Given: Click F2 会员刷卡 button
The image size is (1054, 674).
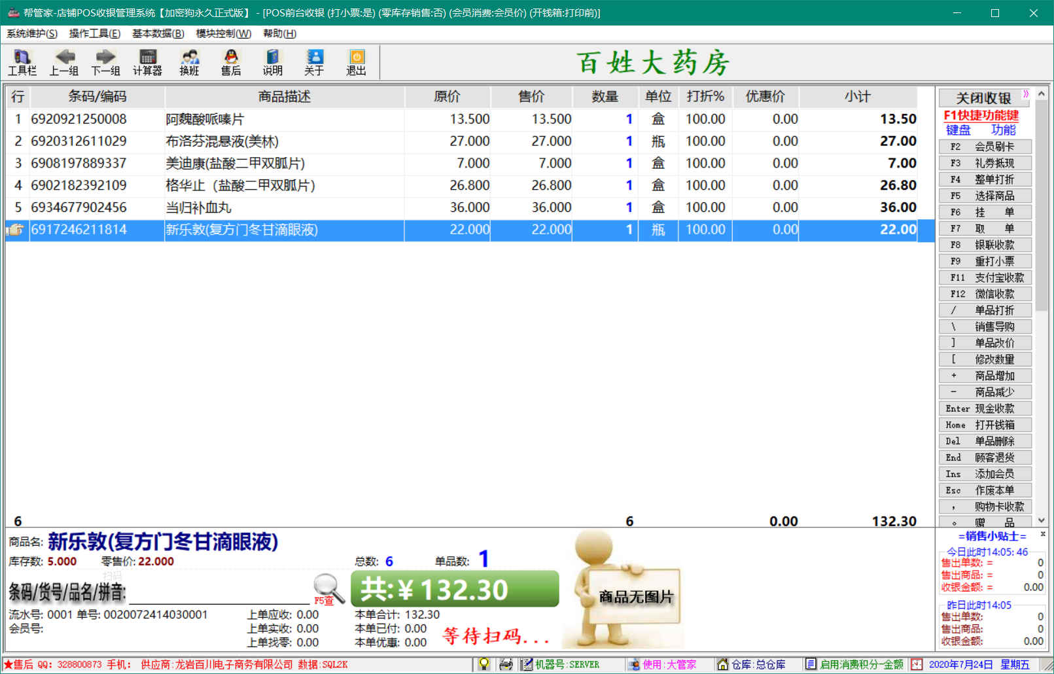Looking at the screenshot, I should [x=985, y=147].
